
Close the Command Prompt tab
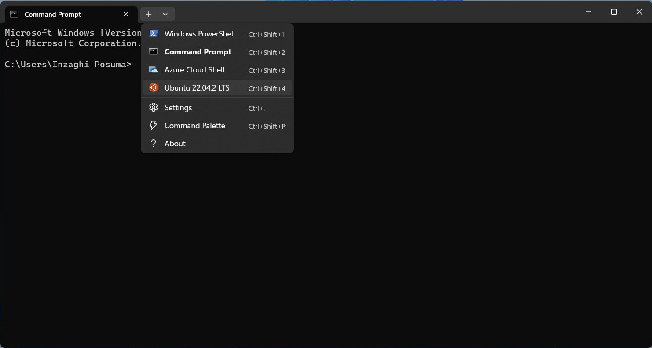[126, 14]
